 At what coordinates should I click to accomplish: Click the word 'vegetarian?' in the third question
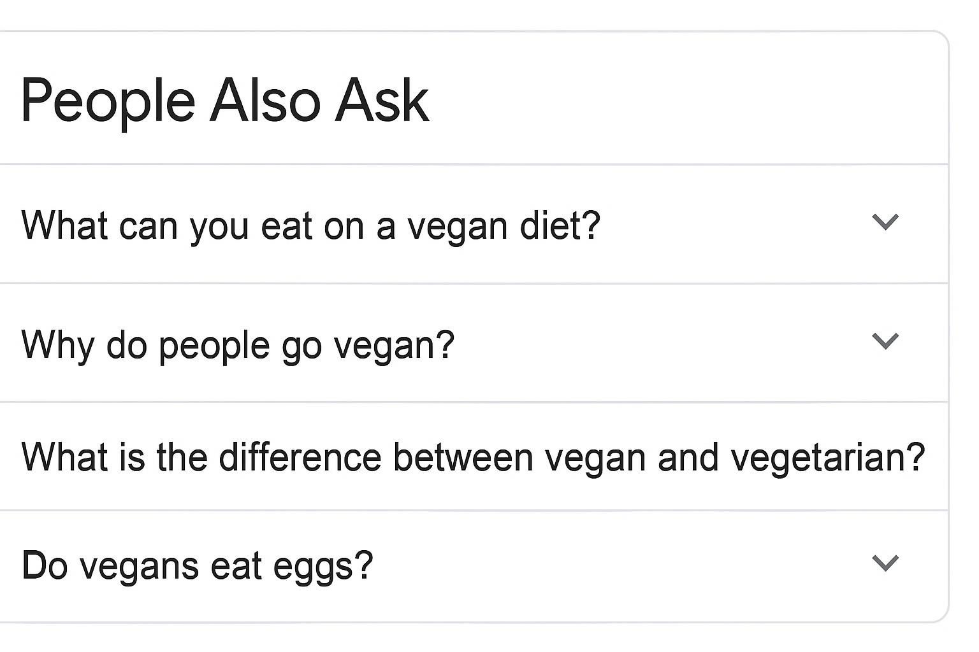click(x=827, y=458)
